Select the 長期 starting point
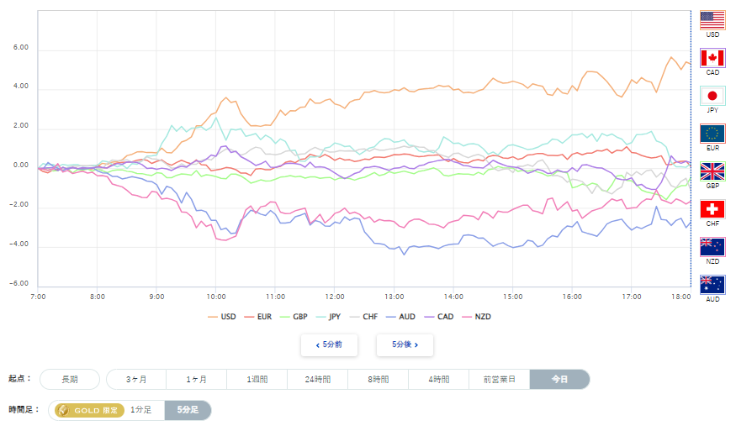Image resolution: width=736 pixels, height=431 pixels. (x=70, y=380)
